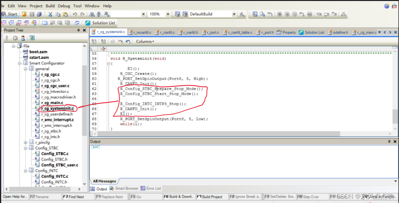Open the editor tab list dropdown arrow

click(379, 32)
